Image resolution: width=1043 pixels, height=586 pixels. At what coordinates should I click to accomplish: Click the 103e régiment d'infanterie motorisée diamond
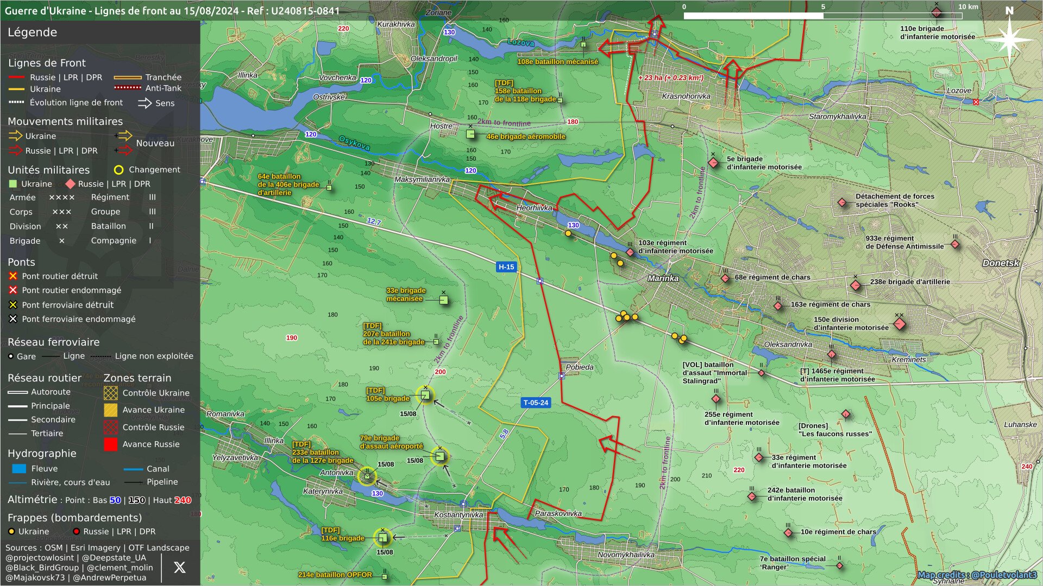pos(630,252)
